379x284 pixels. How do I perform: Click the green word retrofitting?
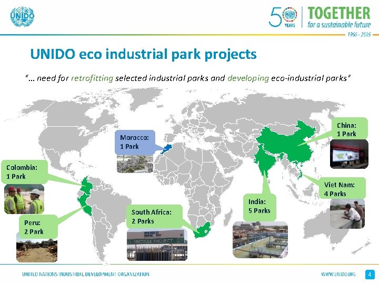coord(92,78)
